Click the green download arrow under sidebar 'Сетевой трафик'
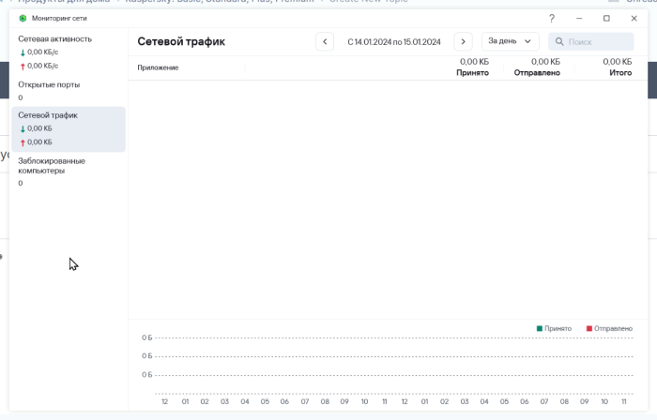 pos(23,128)
